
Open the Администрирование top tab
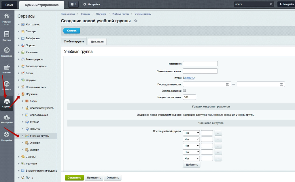pos(42,5)
